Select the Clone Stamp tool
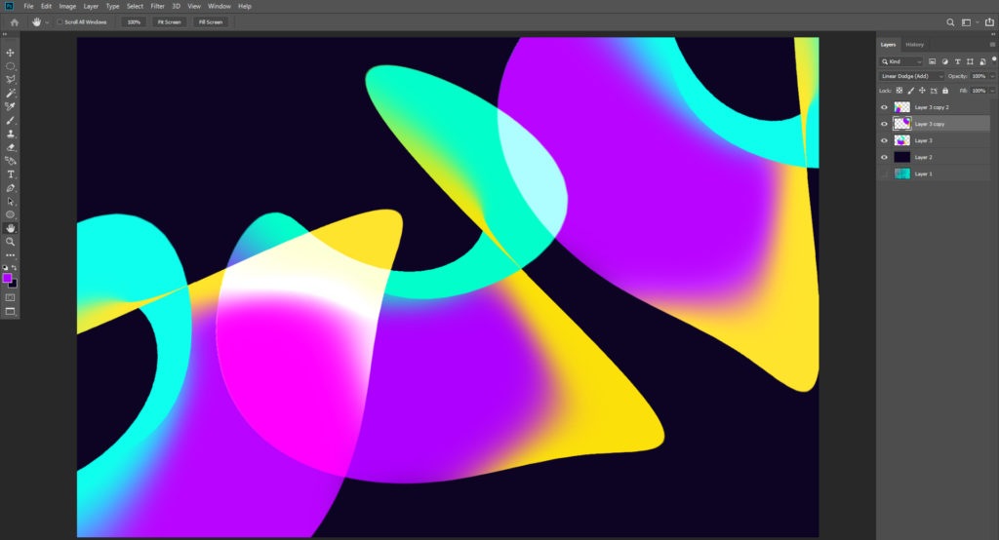This screenshot has width=999, height=540. coord(10,134)
